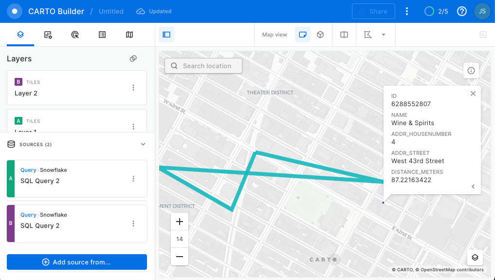
Task: Open Layer 2 options menu
Action: pos(133,88)
